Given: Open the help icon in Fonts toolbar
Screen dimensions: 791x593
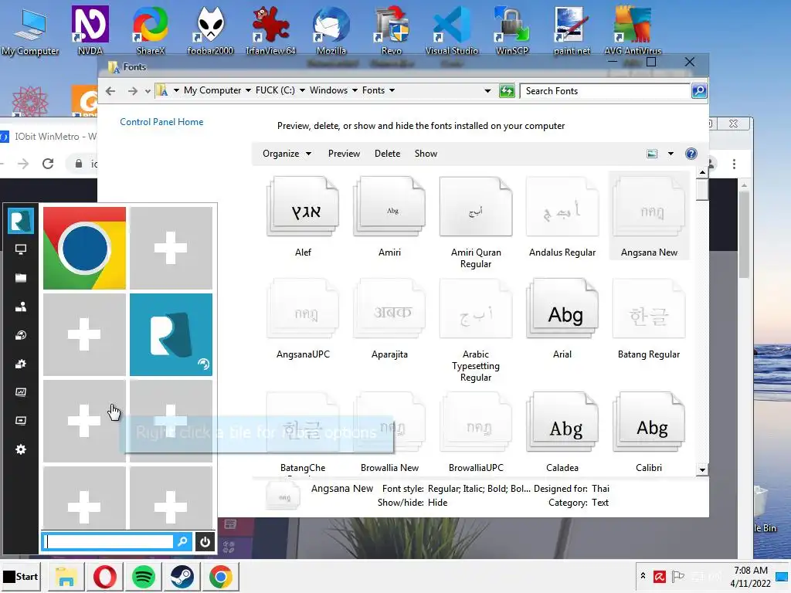Looking at the screenshot, I should pyautogui.click(x=691, y=154).
